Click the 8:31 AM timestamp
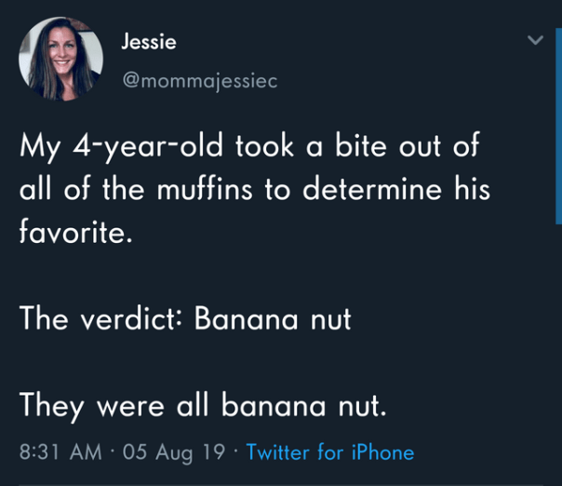 61,452
